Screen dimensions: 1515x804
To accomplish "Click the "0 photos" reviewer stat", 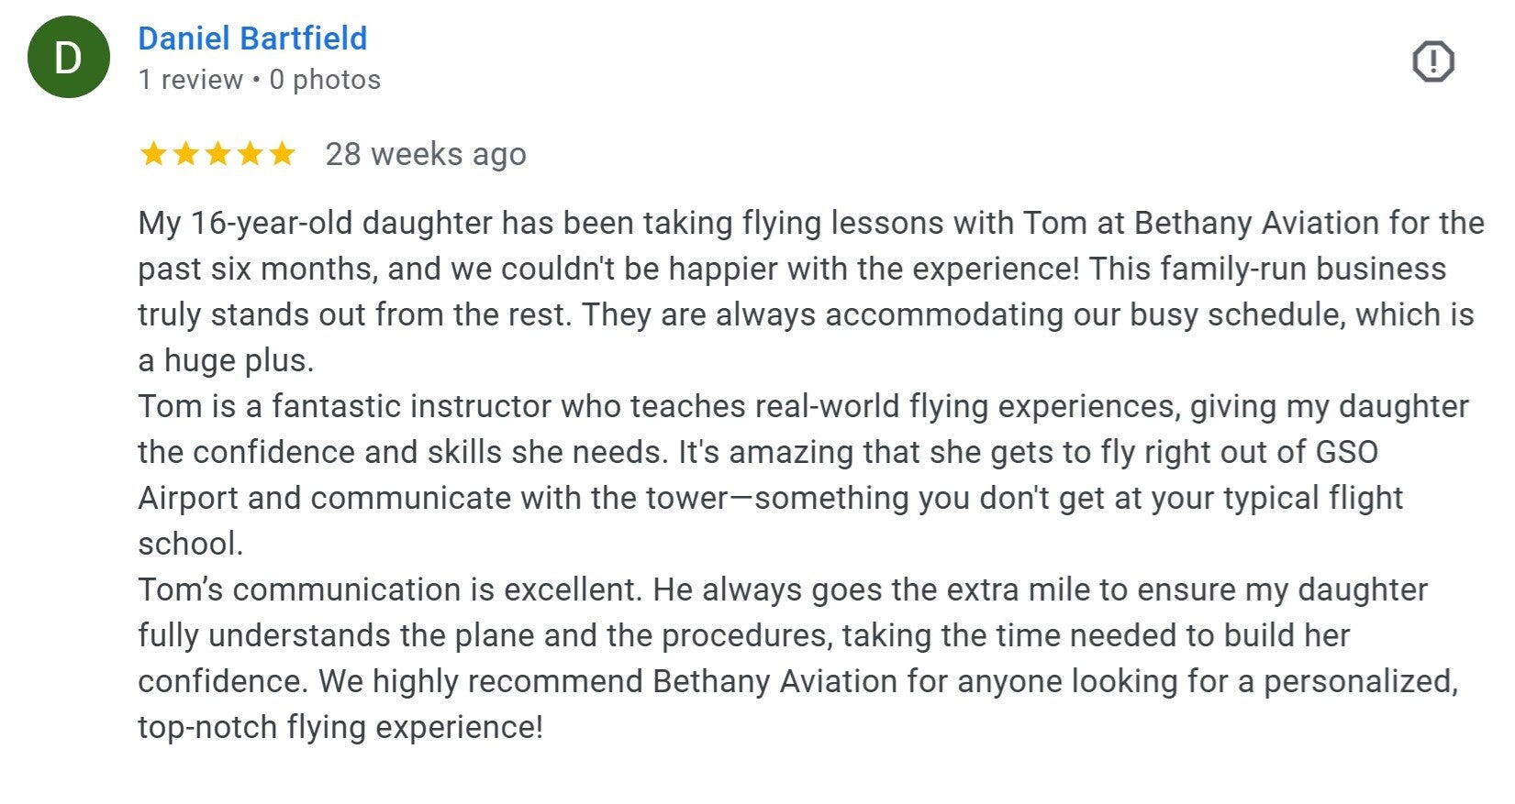I will (325, 80).
